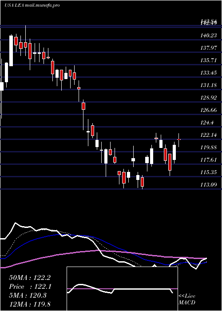The image size is (222, 311).
Task: Select the 137.97 price axis label
Action: 208,48
